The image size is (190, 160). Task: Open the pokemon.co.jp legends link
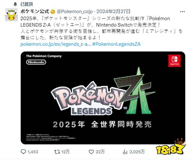point(55,44)
